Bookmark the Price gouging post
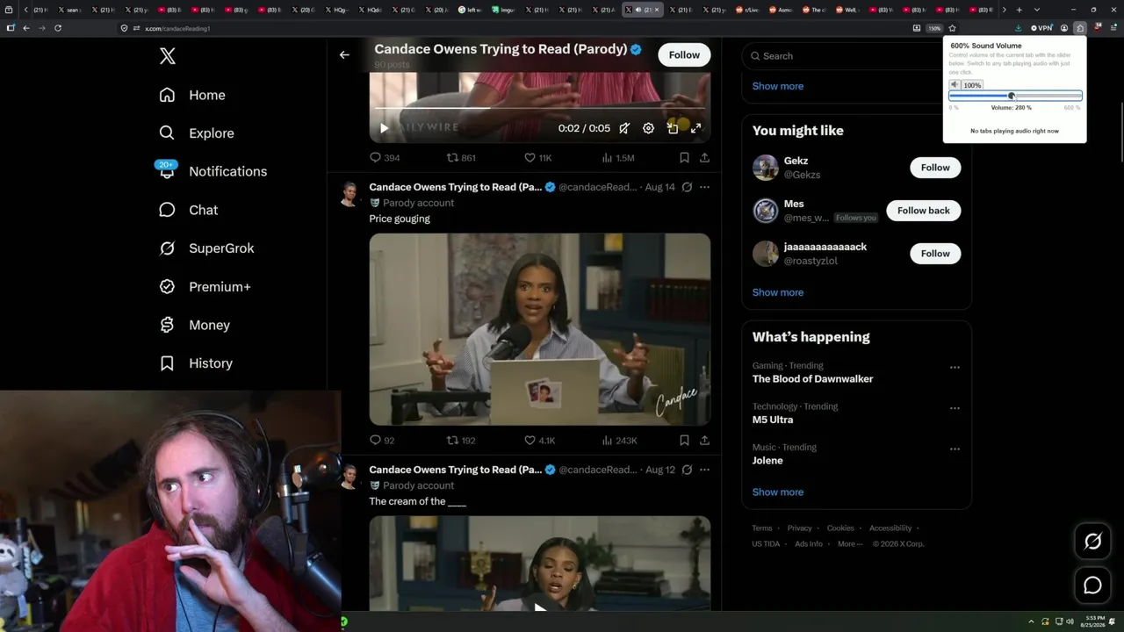The width and height of the screenshot is (1124, 632). pyautogui.click(x=684, y=441)
